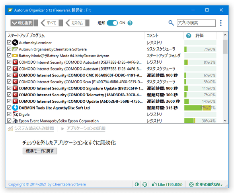Toggle the notification ON switch

pos(112,23)
